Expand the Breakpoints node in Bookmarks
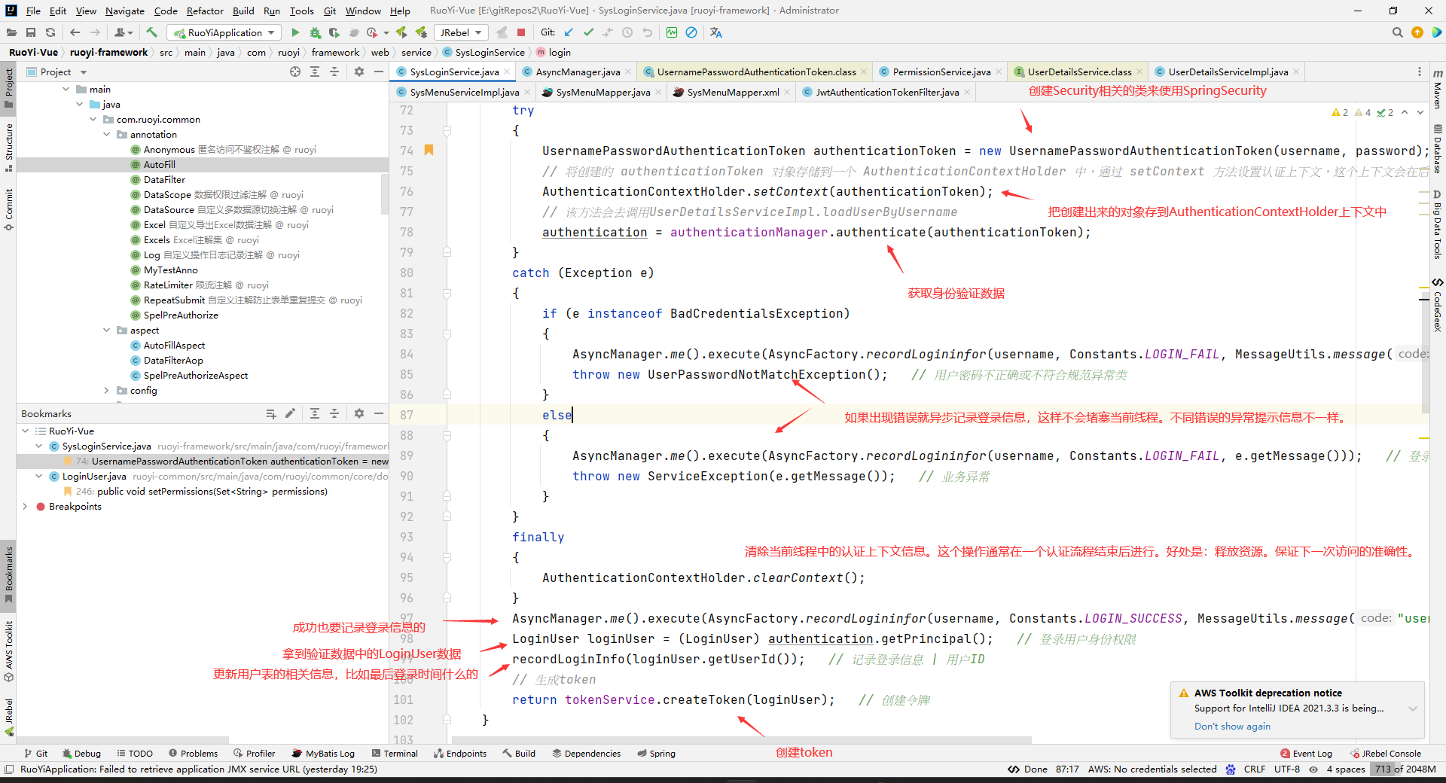Screen dimensions: 1446x783 [25, 506]
